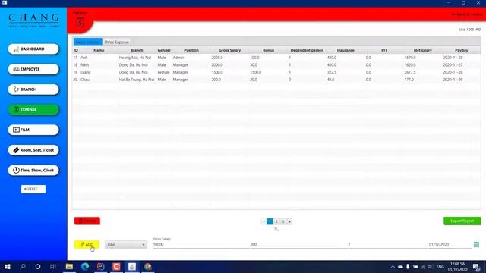Open the EMPLOYEE section
The height and width of the screenshot is (273, 486).
[x=33, y=69]
